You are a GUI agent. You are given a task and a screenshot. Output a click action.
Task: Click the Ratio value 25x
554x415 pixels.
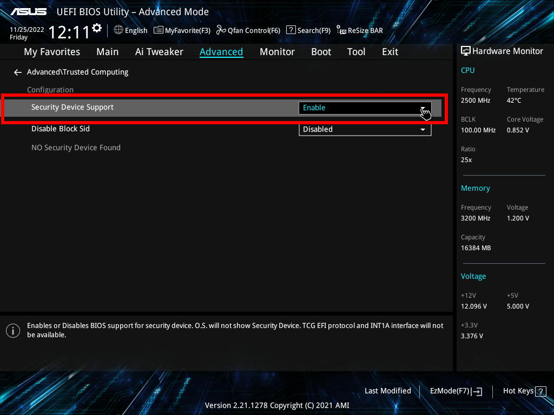click(466, 160)
